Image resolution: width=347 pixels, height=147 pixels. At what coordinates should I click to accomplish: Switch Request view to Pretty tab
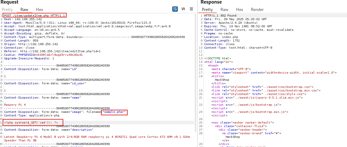[7, 9]
